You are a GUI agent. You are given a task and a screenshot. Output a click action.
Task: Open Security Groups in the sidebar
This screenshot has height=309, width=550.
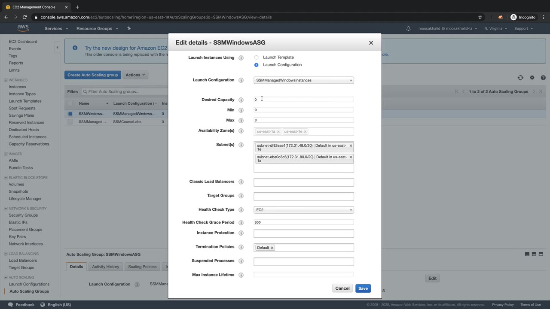[23, 215]
